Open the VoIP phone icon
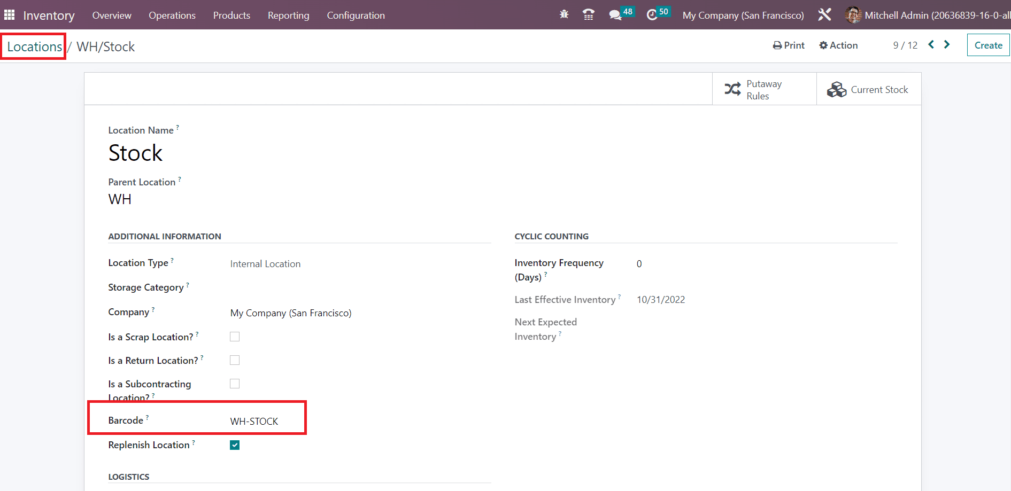Image resolution: width=1011 pixels, height=491 pixels. [x=589, y=15]
